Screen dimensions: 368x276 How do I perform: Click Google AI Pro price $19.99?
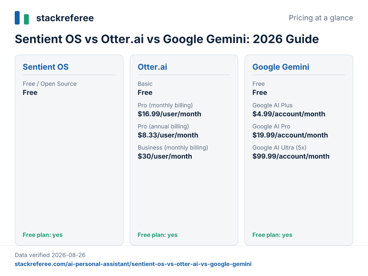[x=290, y=135]
